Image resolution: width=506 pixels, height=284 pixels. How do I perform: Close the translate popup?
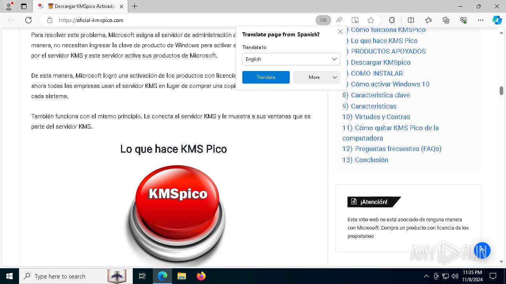click(340, 32)
